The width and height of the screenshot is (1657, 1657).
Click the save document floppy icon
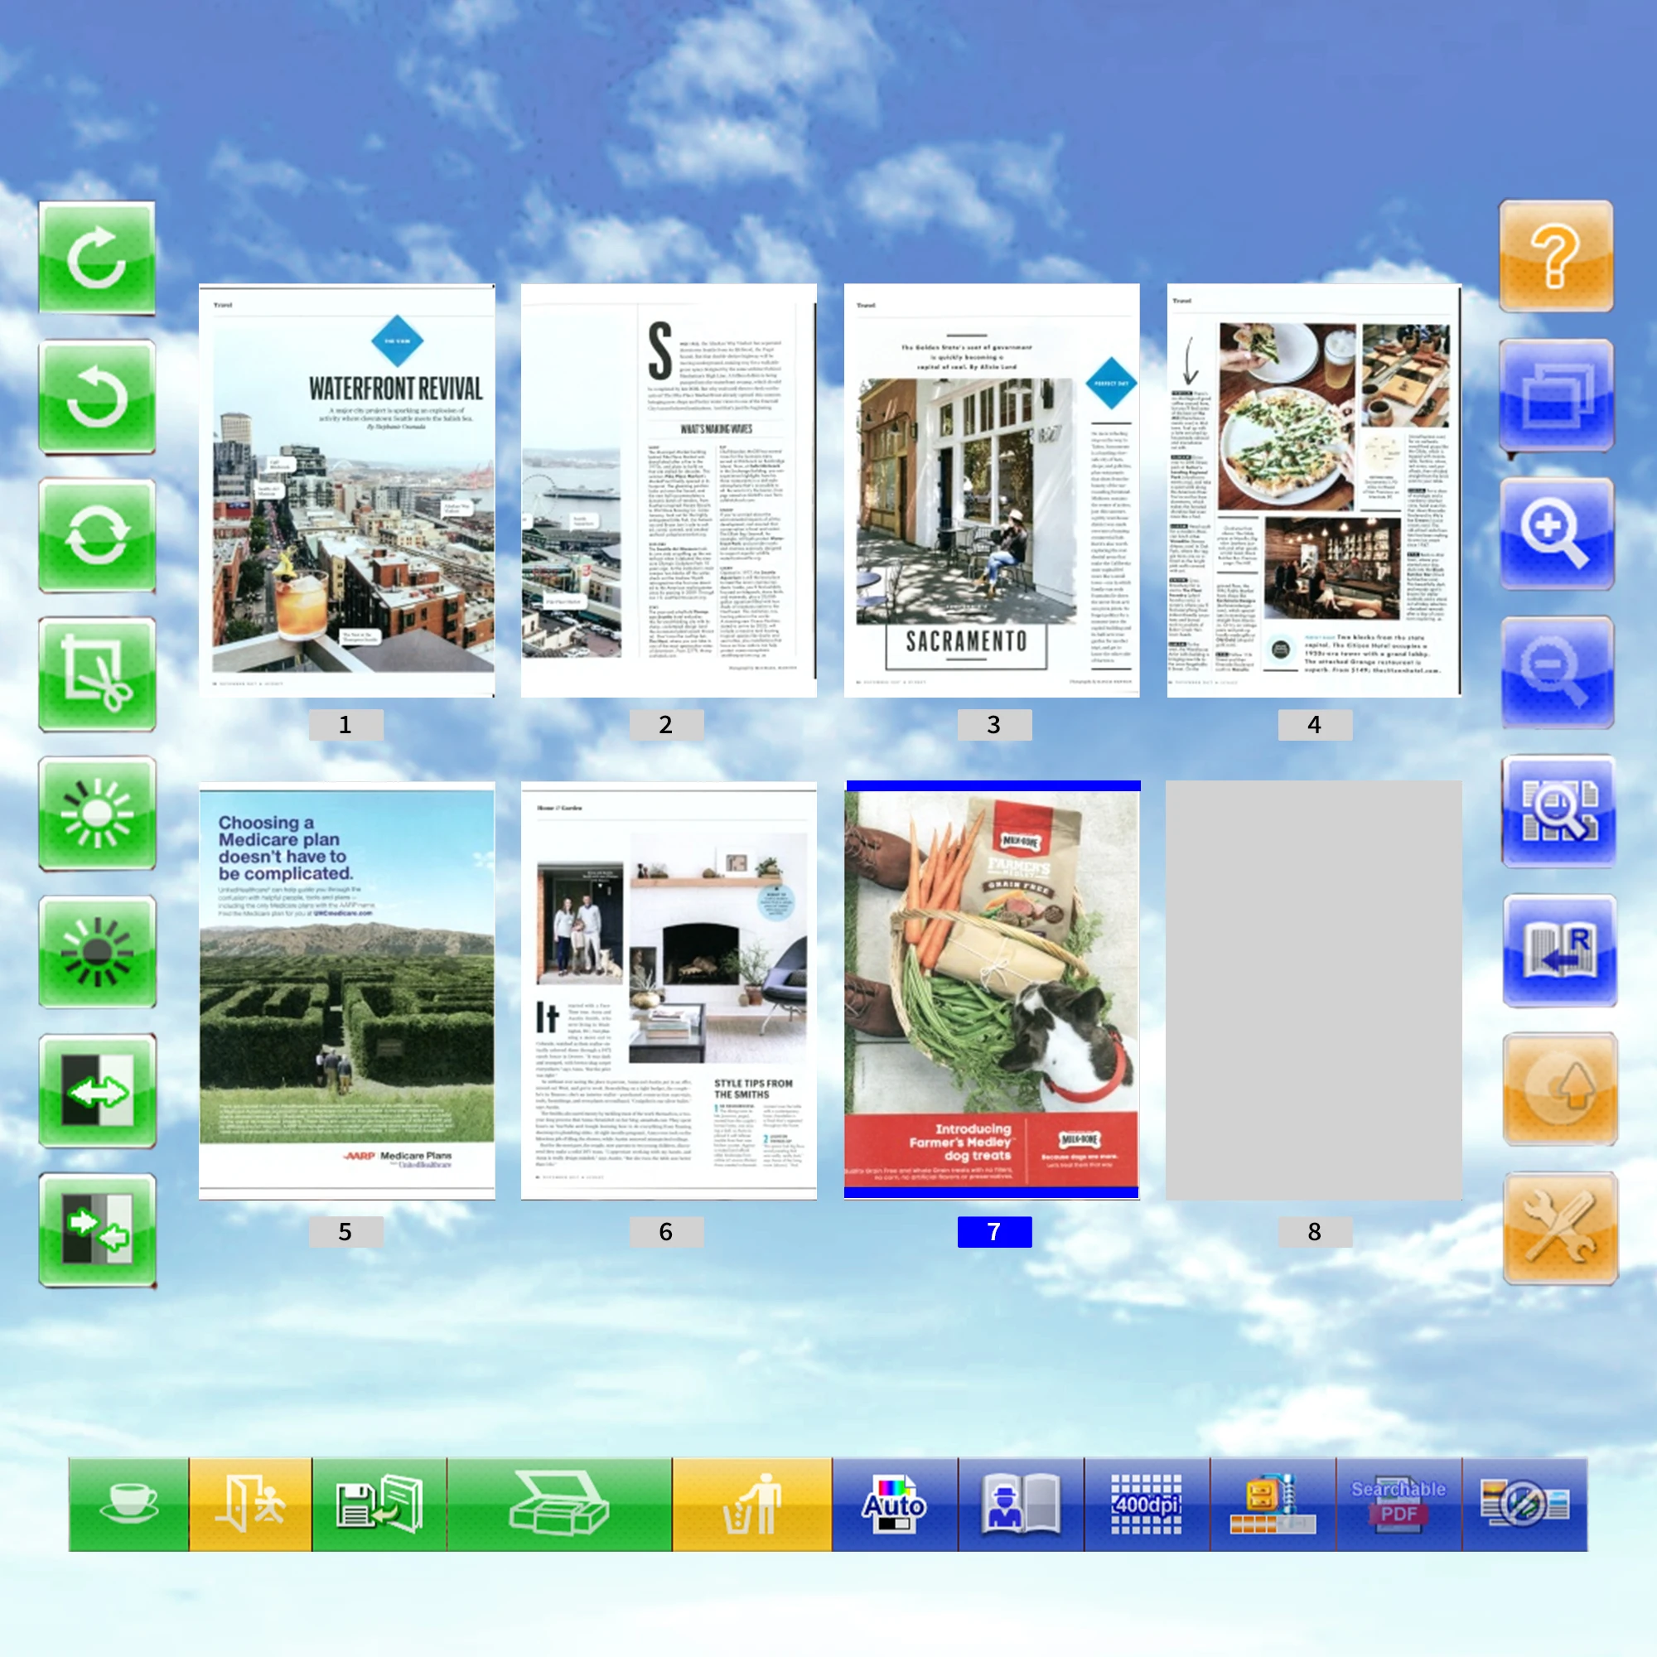(x=379, y=1505)
